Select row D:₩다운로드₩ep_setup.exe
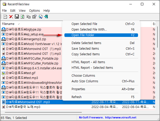This screenshot has width=160, height=121. pyautogui.click(x=25, y=34)
